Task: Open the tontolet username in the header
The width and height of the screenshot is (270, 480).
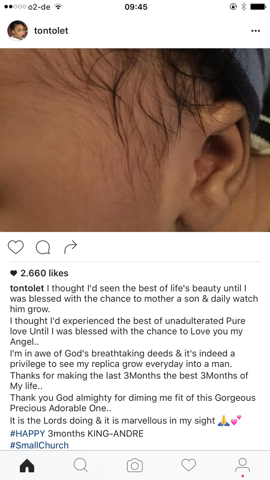Action: click(x=51, y=31)
